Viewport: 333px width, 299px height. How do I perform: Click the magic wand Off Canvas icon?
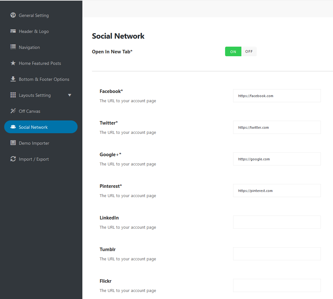coord(13,111)
